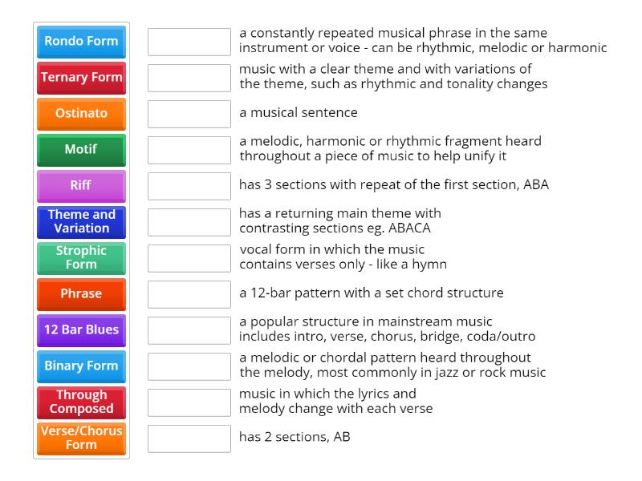Screen dimensions: 642x481
Task: Click the answer box for constantly repeated phrase definition
Action: (x=189, y=42)
